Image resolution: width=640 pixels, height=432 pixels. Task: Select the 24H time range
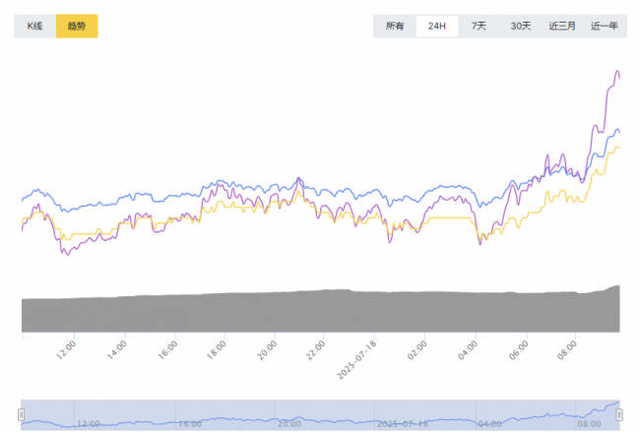(437, 27)
